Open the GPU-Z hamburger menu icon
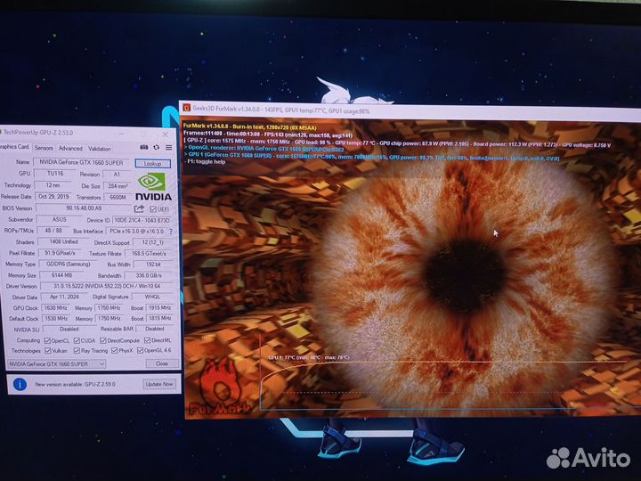The width and height of the screenshot is (641, 481). (x=168, y=147)
